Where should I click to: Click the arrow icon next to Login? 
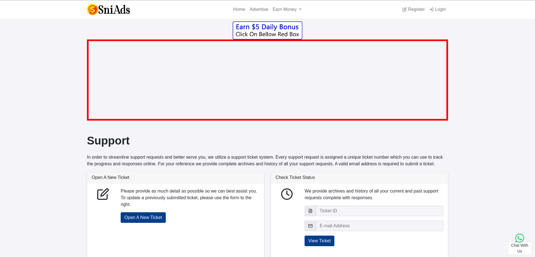[x=431, y=9]
